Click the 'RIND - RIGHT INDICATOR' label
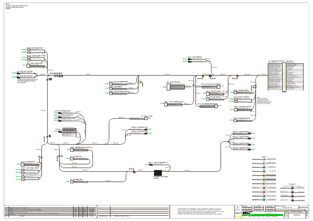This screenshot has width=313, height=221. coord(35,48)
